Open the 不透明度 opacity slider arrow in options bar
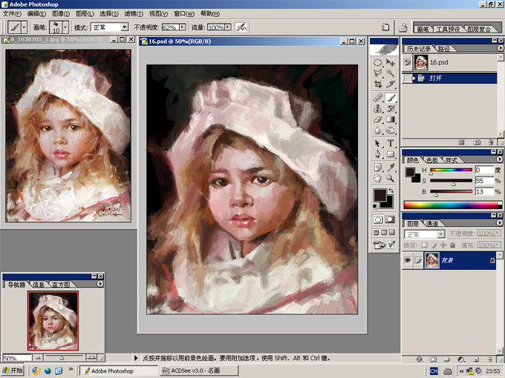The height and width of the screenshot is (378, 505). click(183, 27)
